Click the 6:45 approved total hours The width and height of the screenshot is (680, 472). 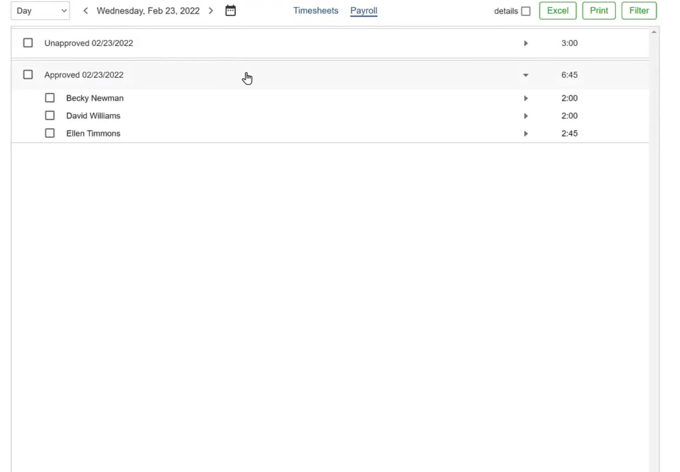point(569,75)
